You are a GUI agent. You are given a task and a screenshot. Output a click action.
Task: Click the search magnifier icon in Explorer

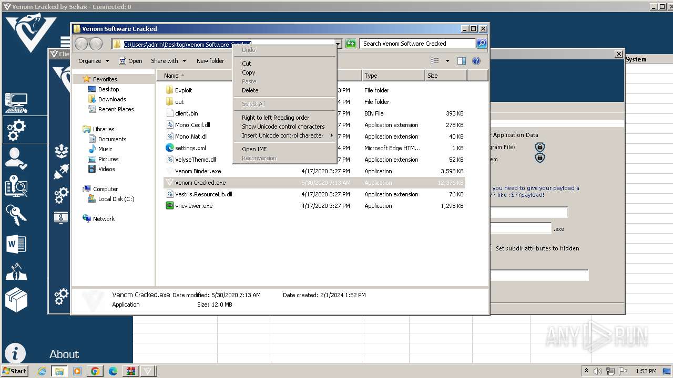coord(481,44)
